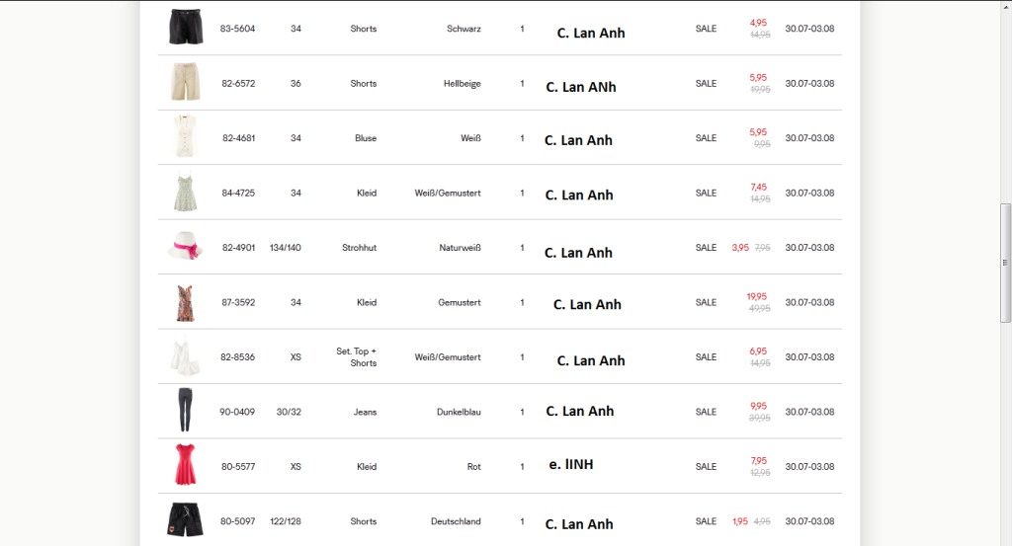Open the beige shorts product image
Viewport: 1012px width, 546px height.
point(185,83)
